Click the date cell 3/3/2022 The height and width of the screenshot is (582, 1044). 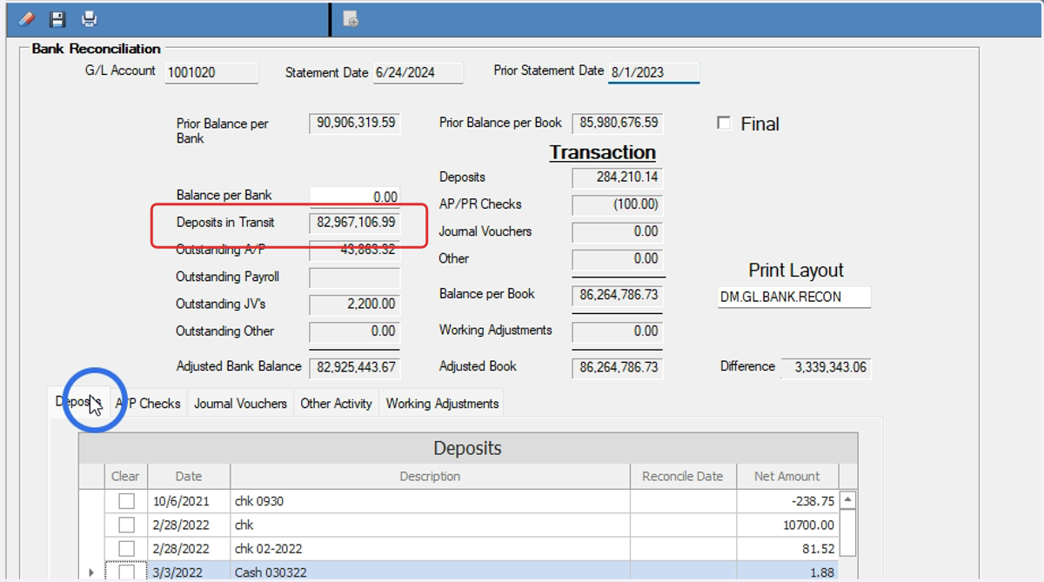189,572
